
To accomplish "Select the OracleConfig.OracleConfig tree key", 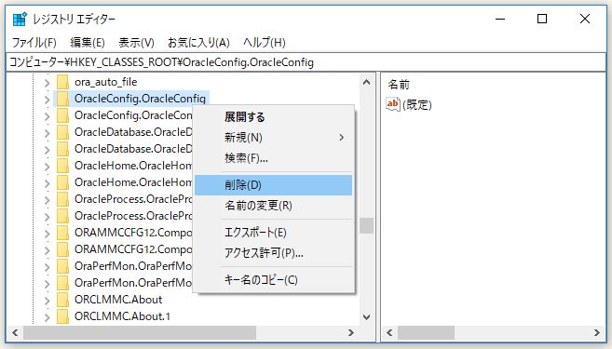I will pyautogui.click(x=140, y=99).
